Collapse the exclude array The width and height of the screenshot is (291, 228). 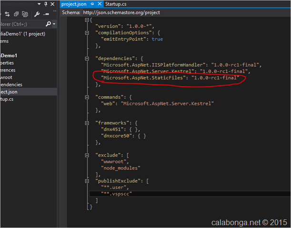pos(87,155)
